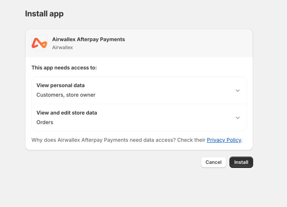The height and width of the screenshot is (207, 287).
Task: Click the Install app page heading
Action: pyautogui.click(x=44, y=13)
